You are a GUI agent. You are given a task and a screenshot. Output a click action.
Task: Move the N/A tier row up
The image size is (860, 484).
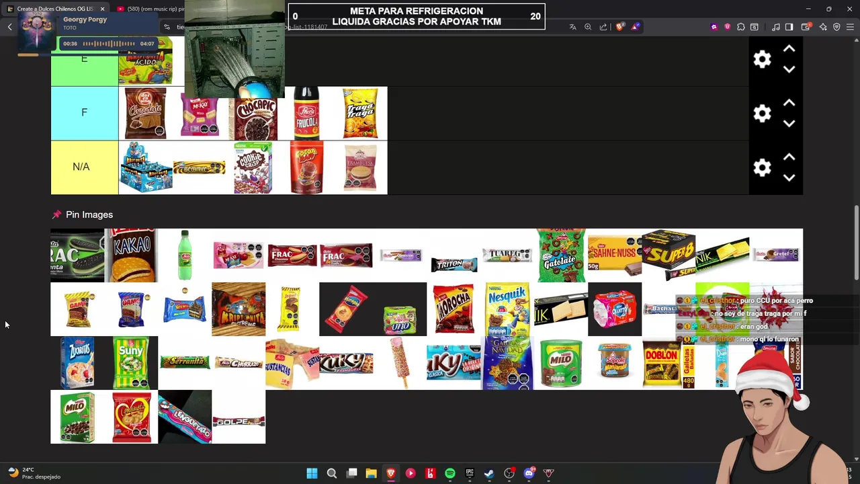click(x=789, y=157)
